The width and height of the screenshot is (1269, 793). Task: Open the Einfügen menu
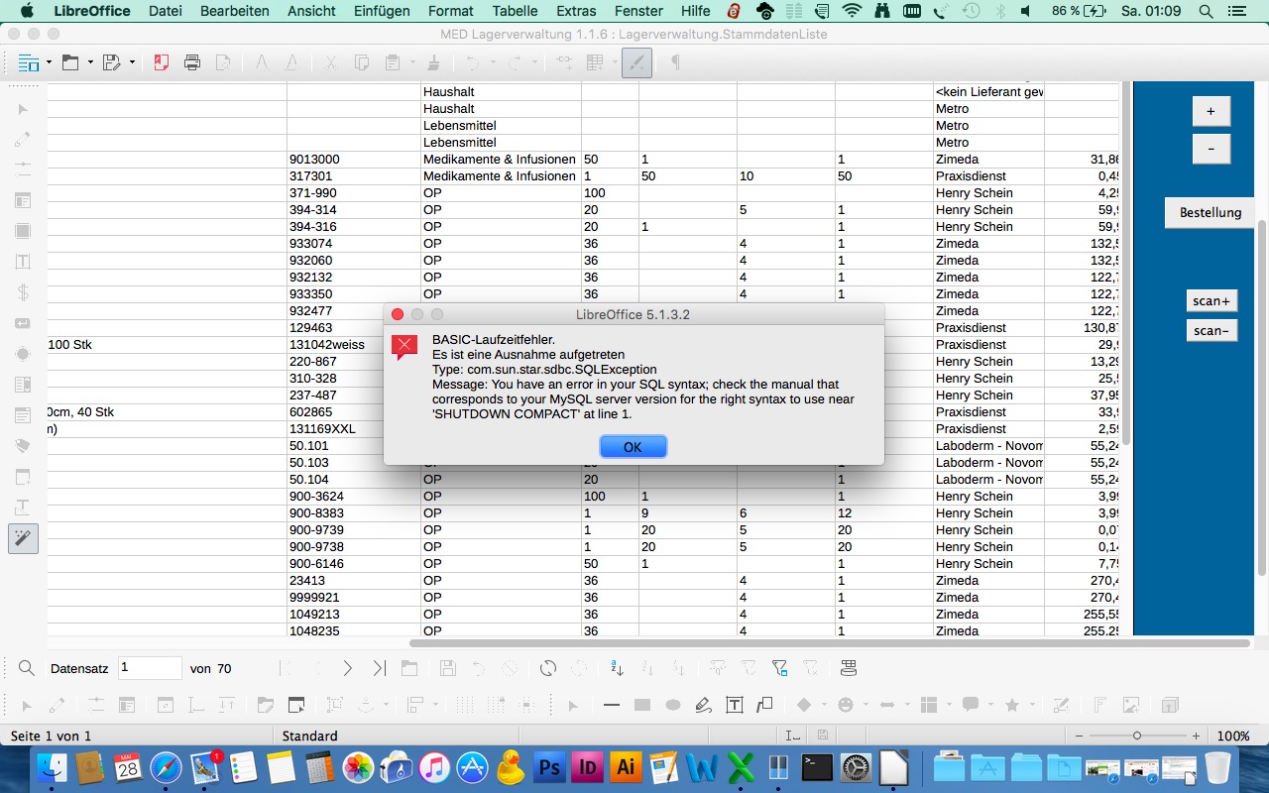coord(382,11)
